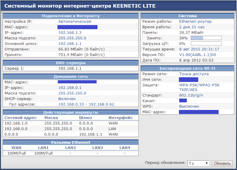
Task: Click the Обновить button
Action: point(222,163)
